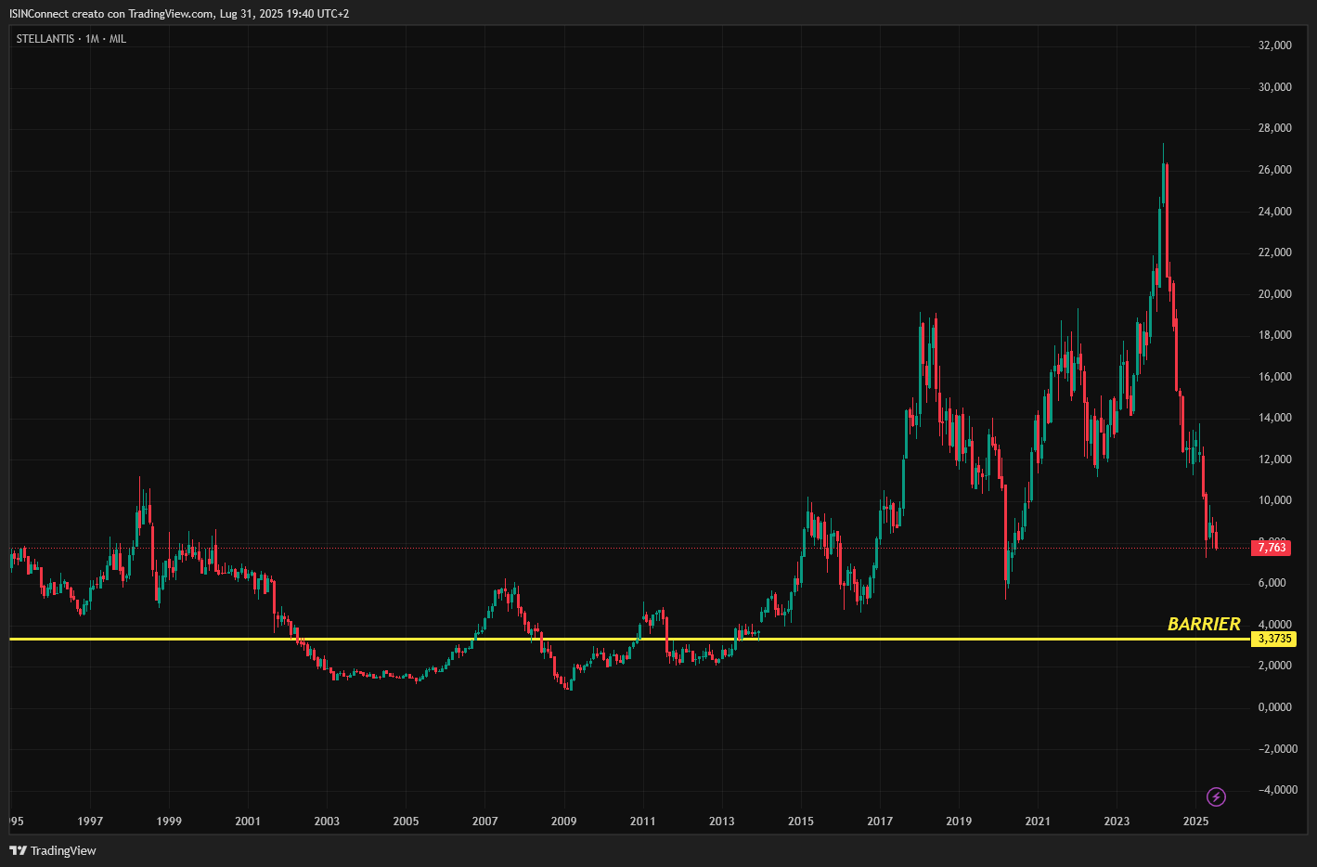
Task: Click the 1997 time axis label
Action: [90, 822]
